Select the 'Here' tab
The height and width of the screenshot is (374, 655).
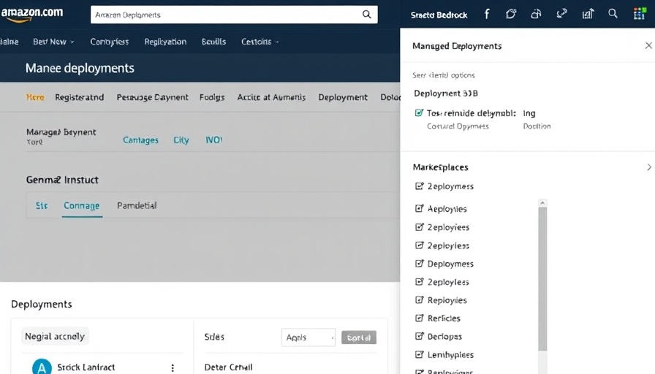click(x=35, y=97)
